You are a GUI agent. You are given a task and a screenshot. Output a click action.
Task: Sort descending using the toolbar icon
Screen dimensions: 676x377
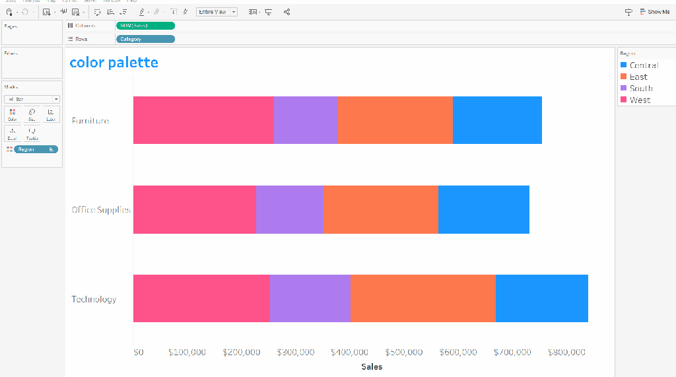pyautogui.click(x=123, y=12)
